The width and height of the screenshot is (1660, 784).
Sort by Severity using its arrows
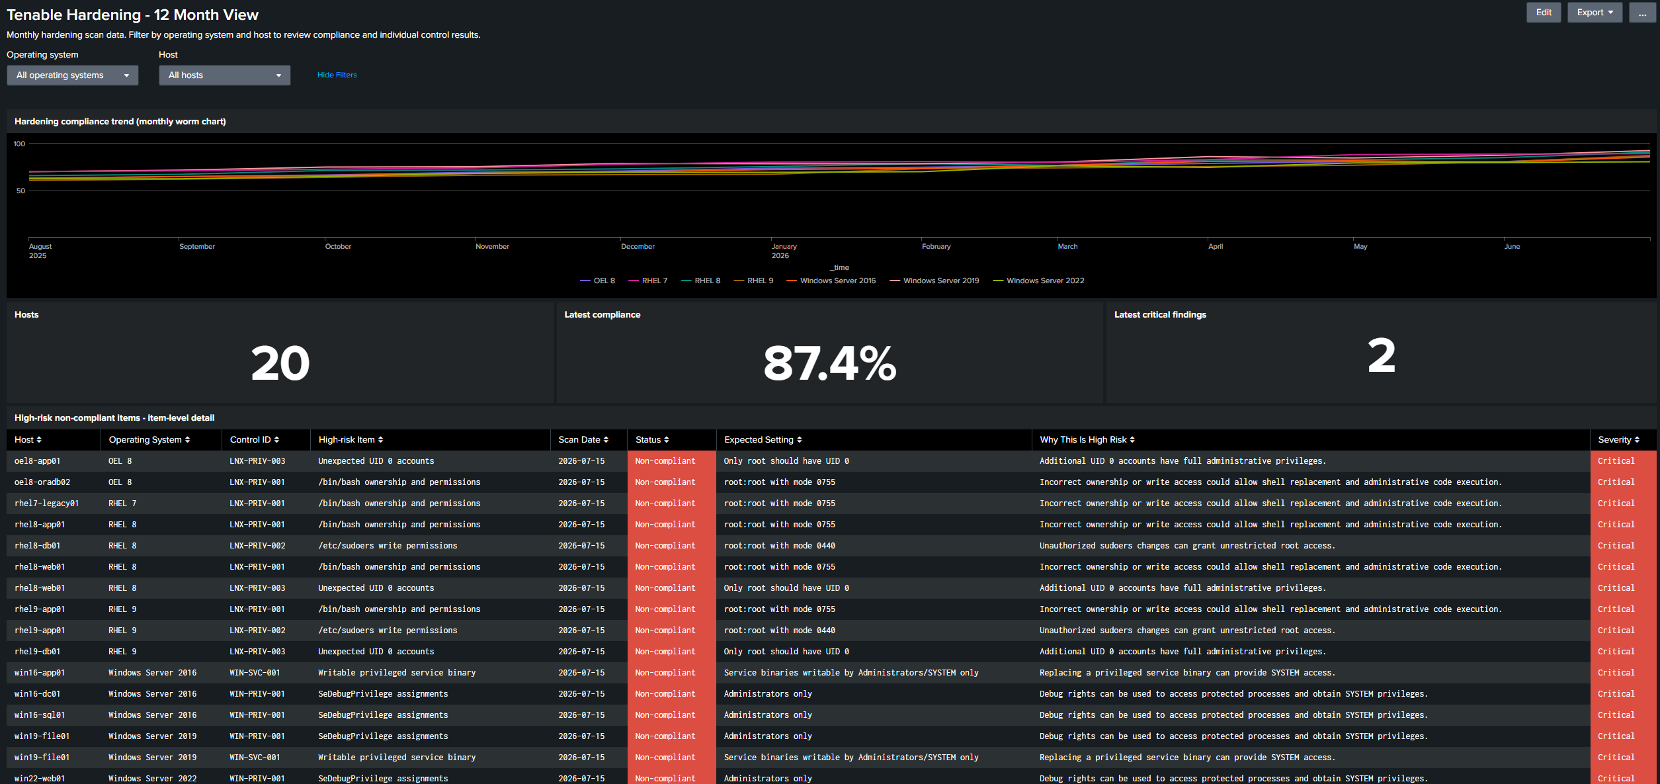[x=1637, y=440]
